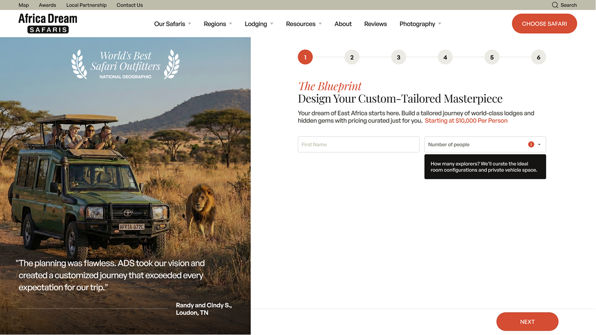Click step 4 circle
Screen dimensions: 596x335
(x=445, y=57)
